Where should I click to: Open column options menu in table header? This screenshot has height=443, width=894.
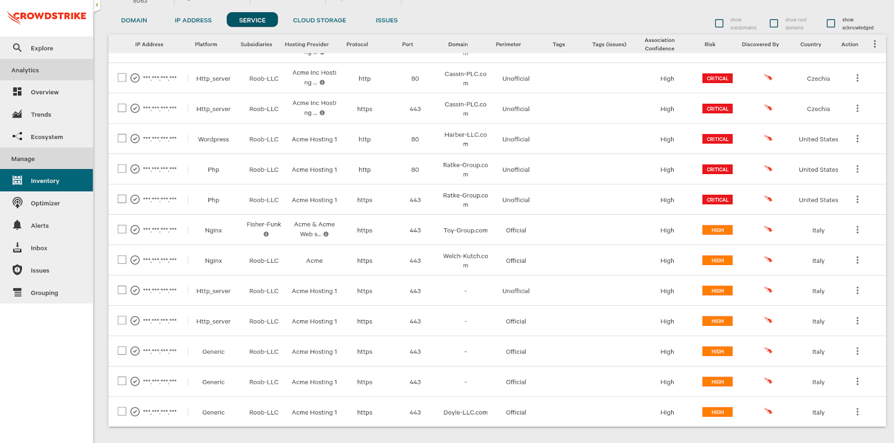(x=874, y=44)
